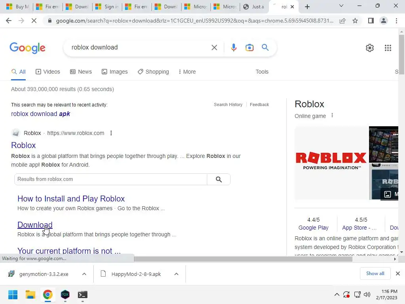The width and height of the screenshot is (405, 304).
Task: Switch to the Just a browser tab
Action: [254, 7]
